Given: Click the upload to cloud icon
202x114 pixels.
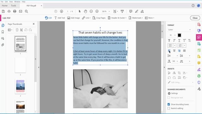Looking at the screenshot, I should [9, 11].
